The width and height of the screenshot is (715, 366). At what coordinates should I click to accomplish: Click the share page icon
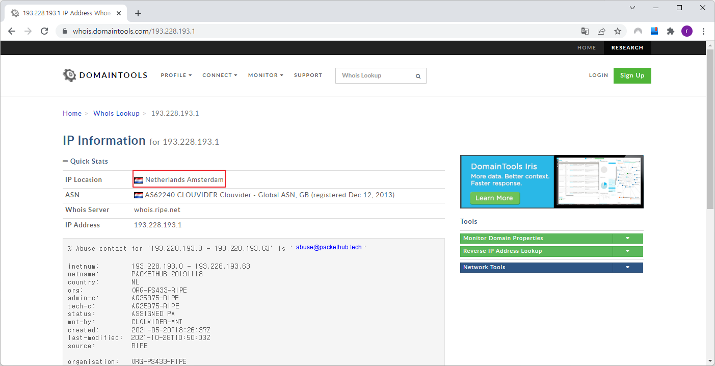pyautogui.click(x=601, y=31)
